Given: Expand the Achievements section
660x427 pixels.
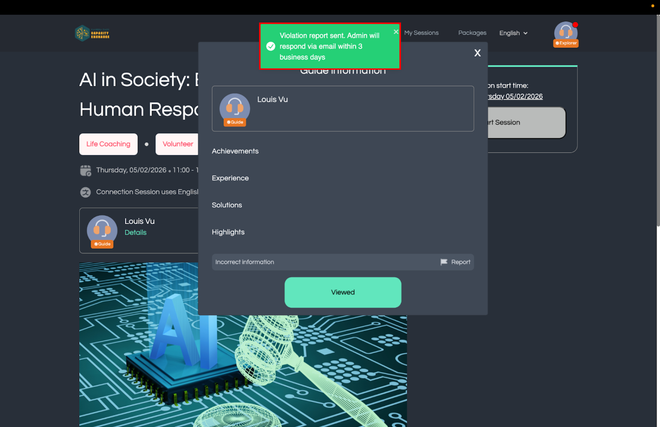Looking at the screenshot, I should [x=235, y=151].
